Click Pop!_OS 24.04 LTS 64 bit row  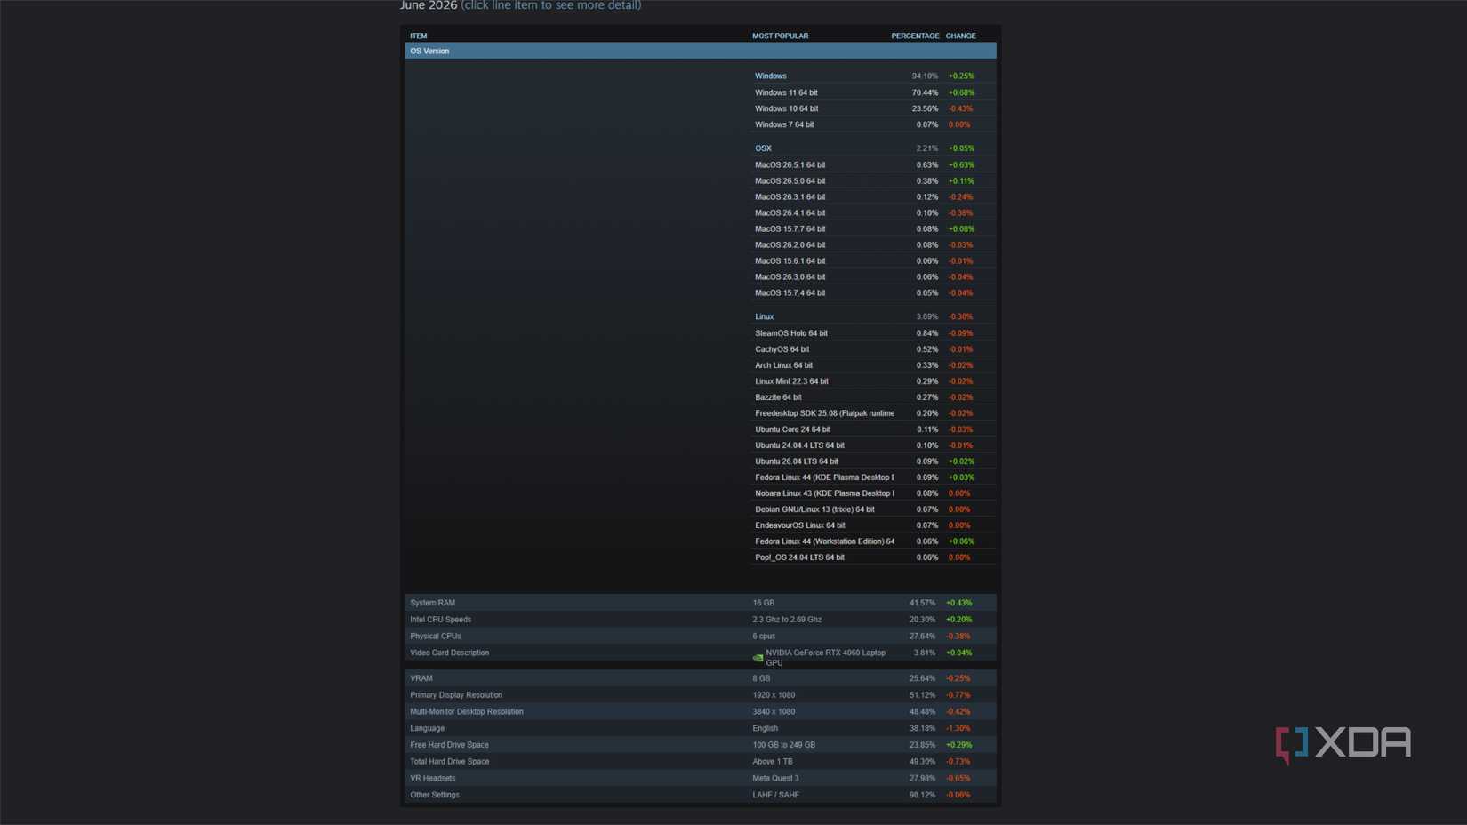coord(873,557)
